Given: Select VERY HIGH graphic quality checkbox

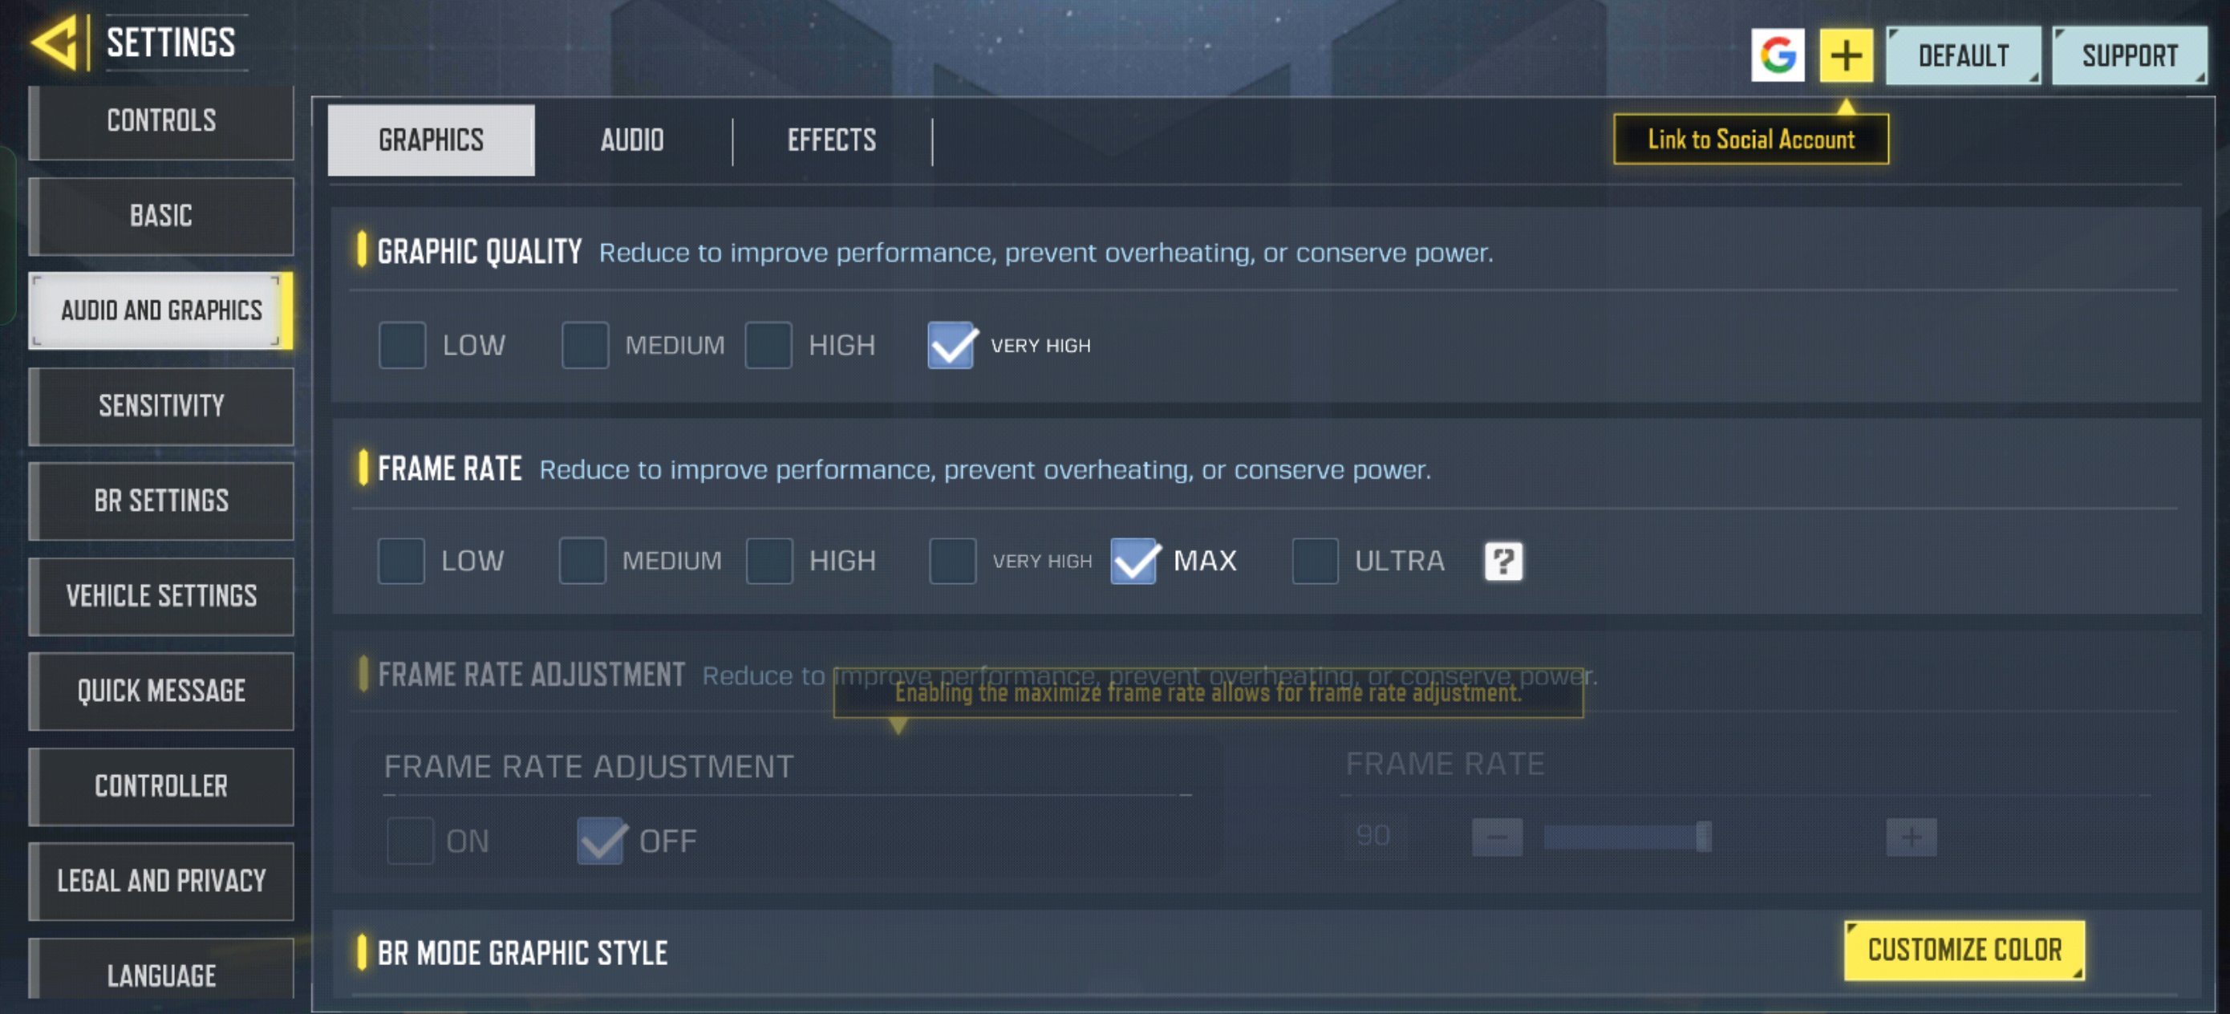Looking at the screenshot, I should 950,343.
